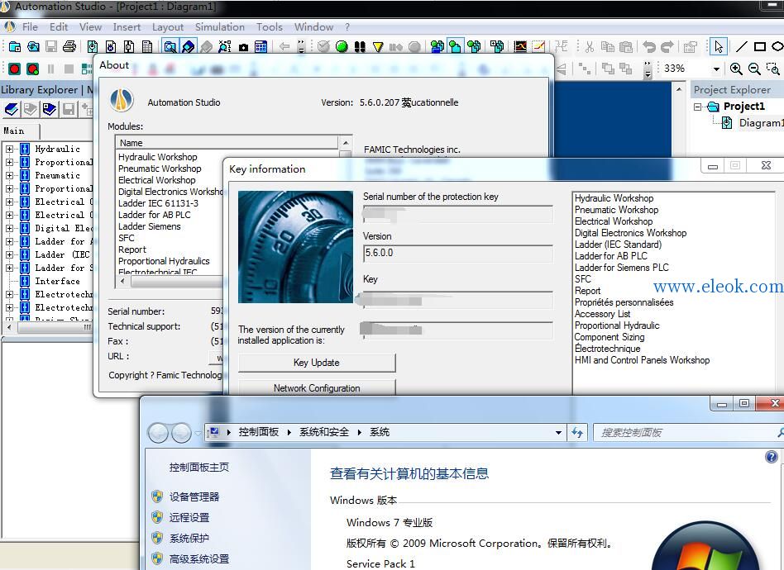The height and width of the screenshot is (570, 784).
Task: Expand the Pneumatic library tree node
Action: [x=9, y=175]
